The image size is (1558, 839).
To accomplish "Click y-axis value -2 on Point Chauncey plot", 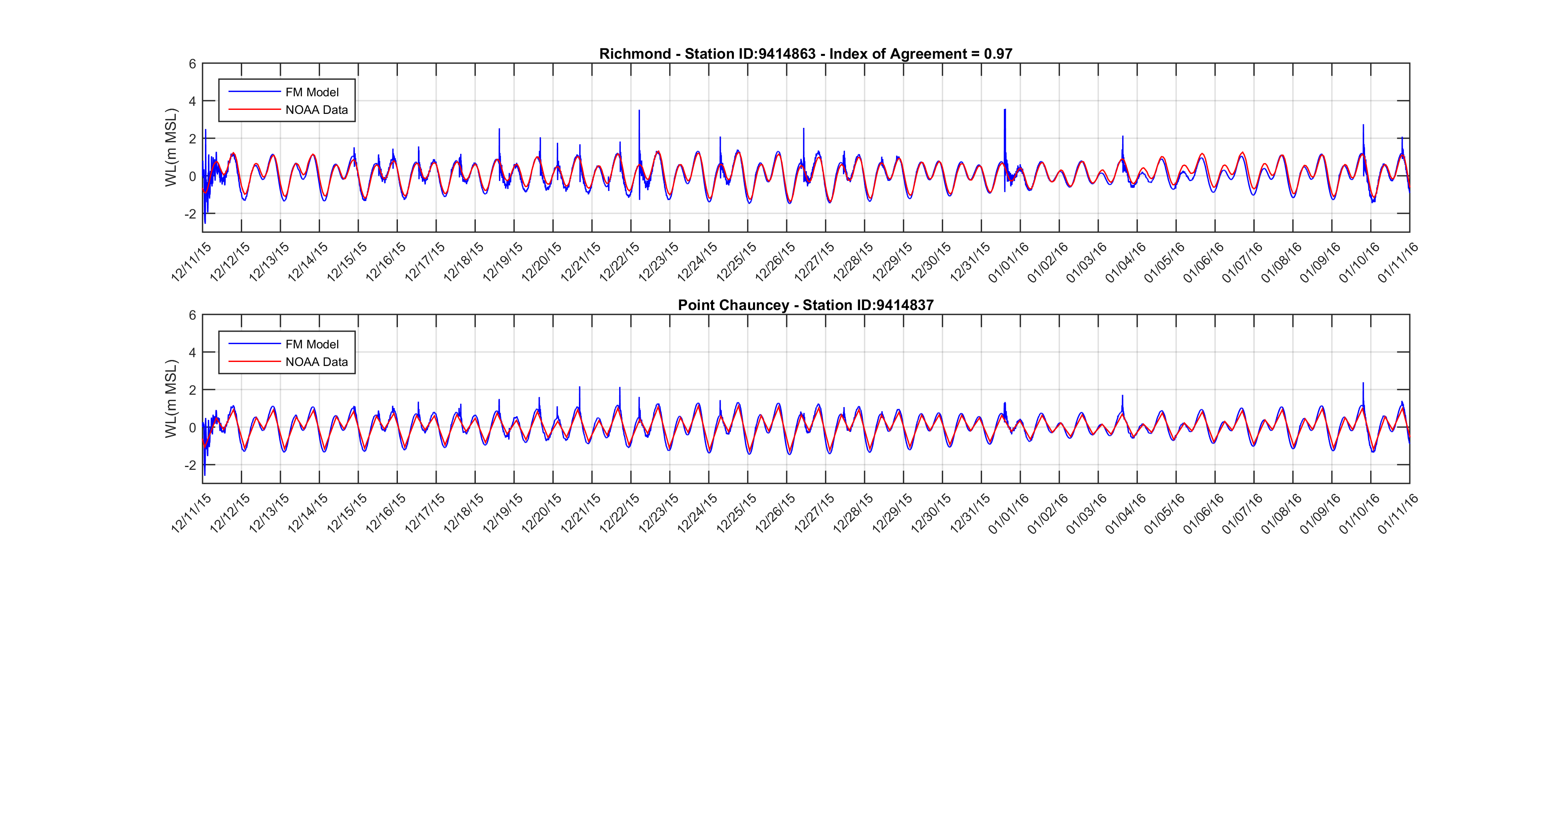I will [x=190, y=465].
